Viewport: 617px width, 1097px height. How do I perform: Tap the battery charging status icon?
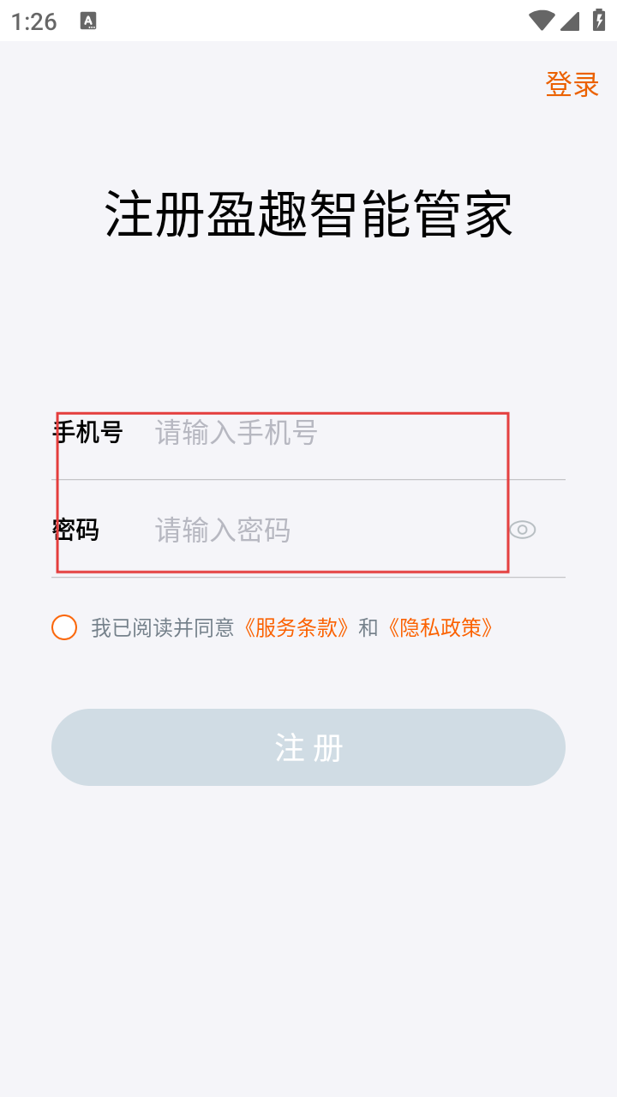click(x=599, y=21)
